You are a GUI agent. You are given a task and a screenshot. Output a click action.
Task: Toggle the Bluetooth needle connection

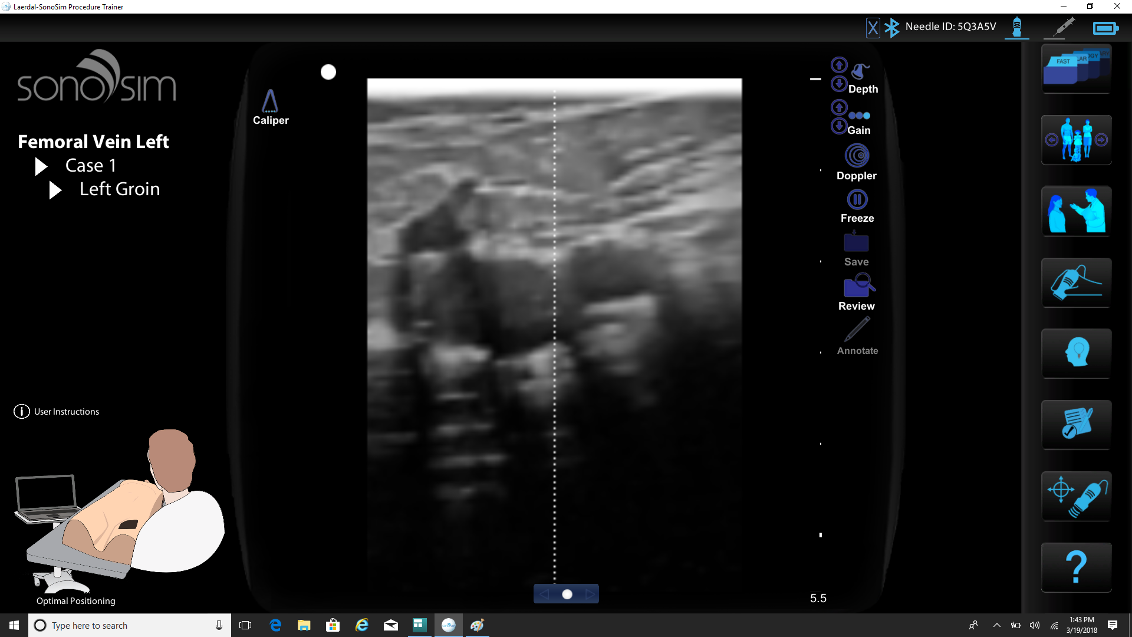[x=892, y=27]
